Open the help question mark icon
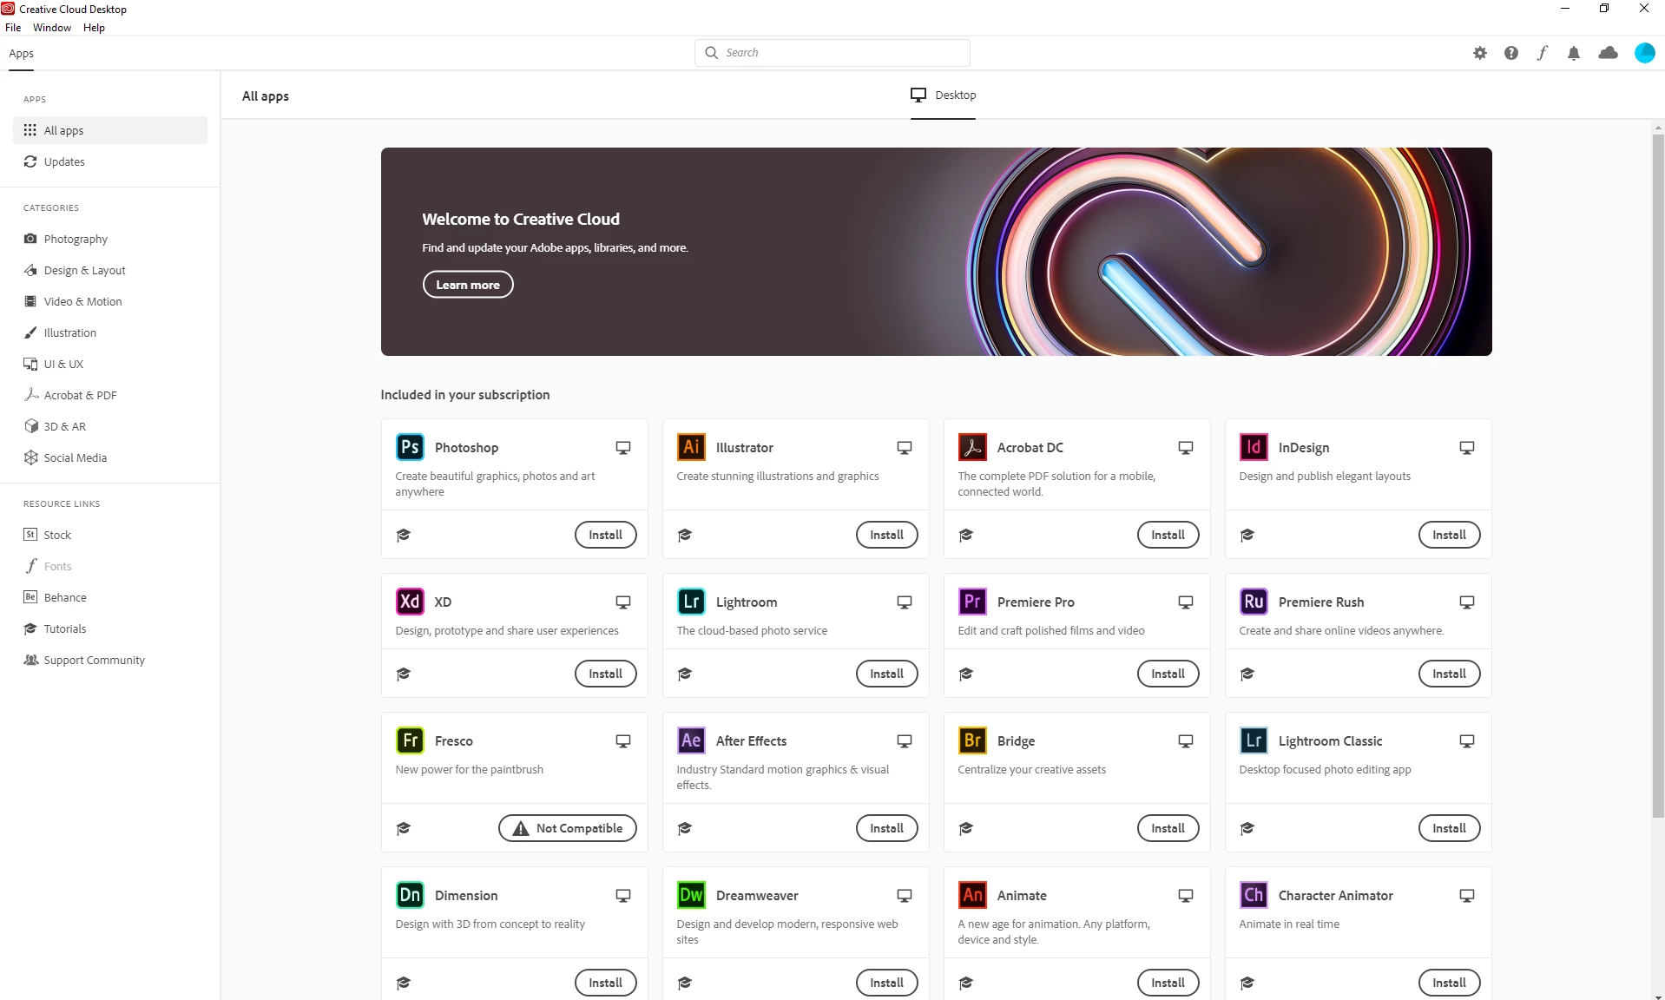The width and height of the screenshot is (1665, 1000). 1511,53
